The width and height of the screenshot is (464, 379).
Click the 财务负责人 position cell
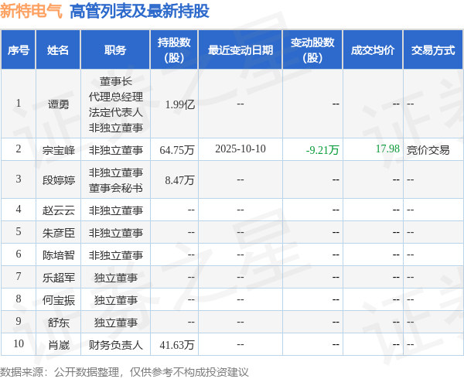(116, 345)
